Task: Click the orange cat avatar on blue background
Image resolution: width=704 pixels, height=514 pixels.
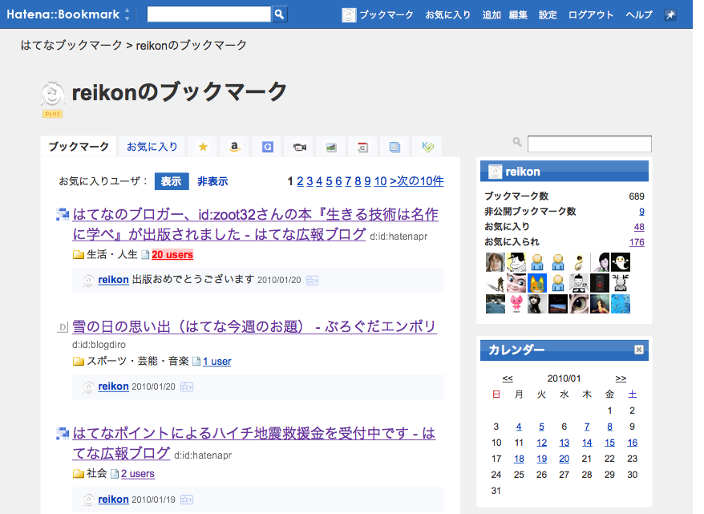Action: (x=537, y=283)
